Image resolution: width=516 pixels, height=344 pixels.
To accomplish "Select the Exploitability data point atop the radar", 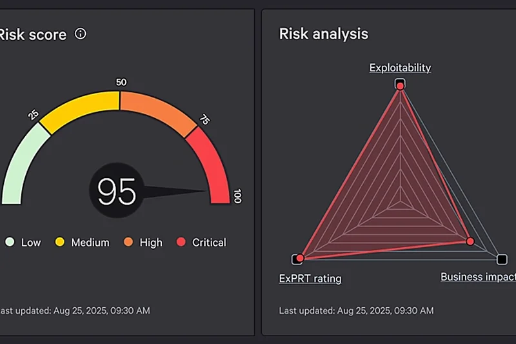I will pos(400,85).
